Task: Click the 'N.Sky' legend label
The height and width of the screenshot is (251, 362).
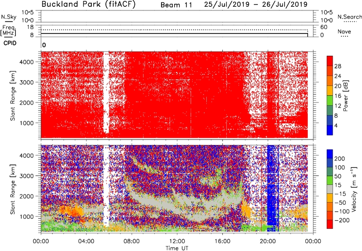Action: coord(9,17)
